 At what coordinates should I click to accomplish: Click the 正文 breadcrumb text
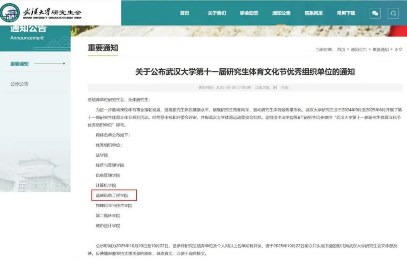(399, 50)
